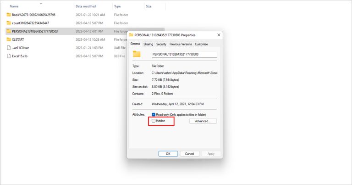Click the Advanced... button
Screen dimensions: 352x185
[x=203, y=121]
